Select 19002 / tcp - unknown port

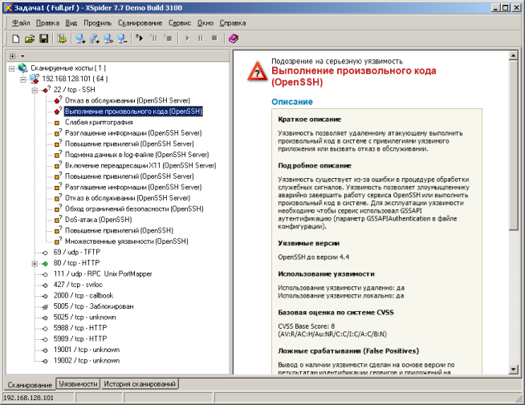[x=87, y=361]
